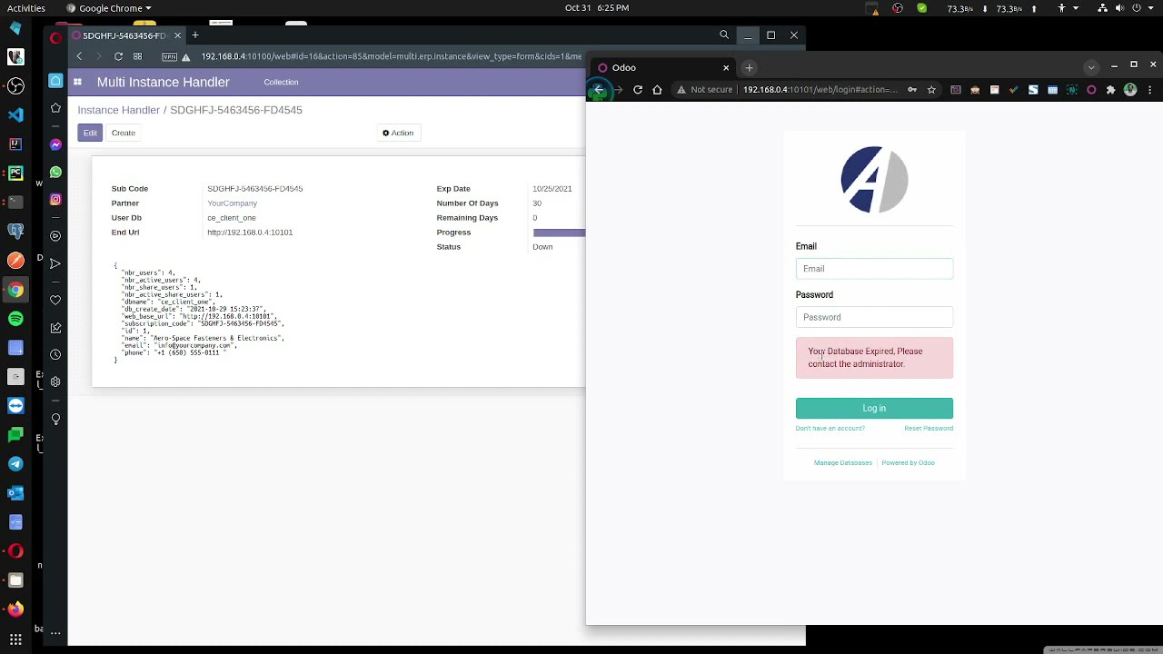Focus the Email input field

[874, 269]
